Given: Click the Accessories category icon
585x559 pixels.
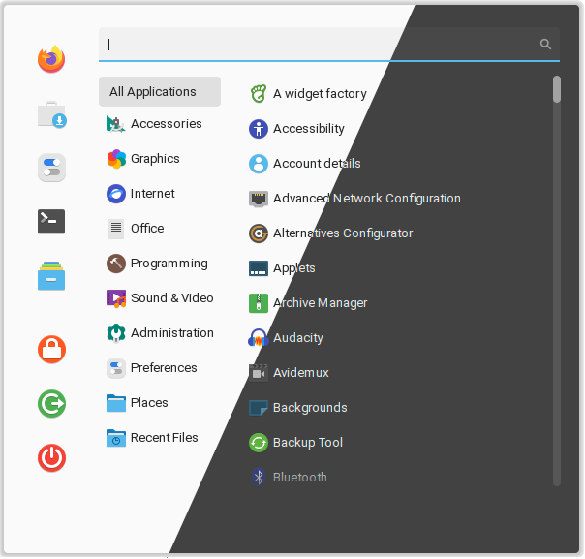Looking at the screenshot, I should [116, 124].
